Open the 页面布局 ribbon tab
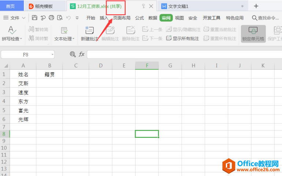 122,18
